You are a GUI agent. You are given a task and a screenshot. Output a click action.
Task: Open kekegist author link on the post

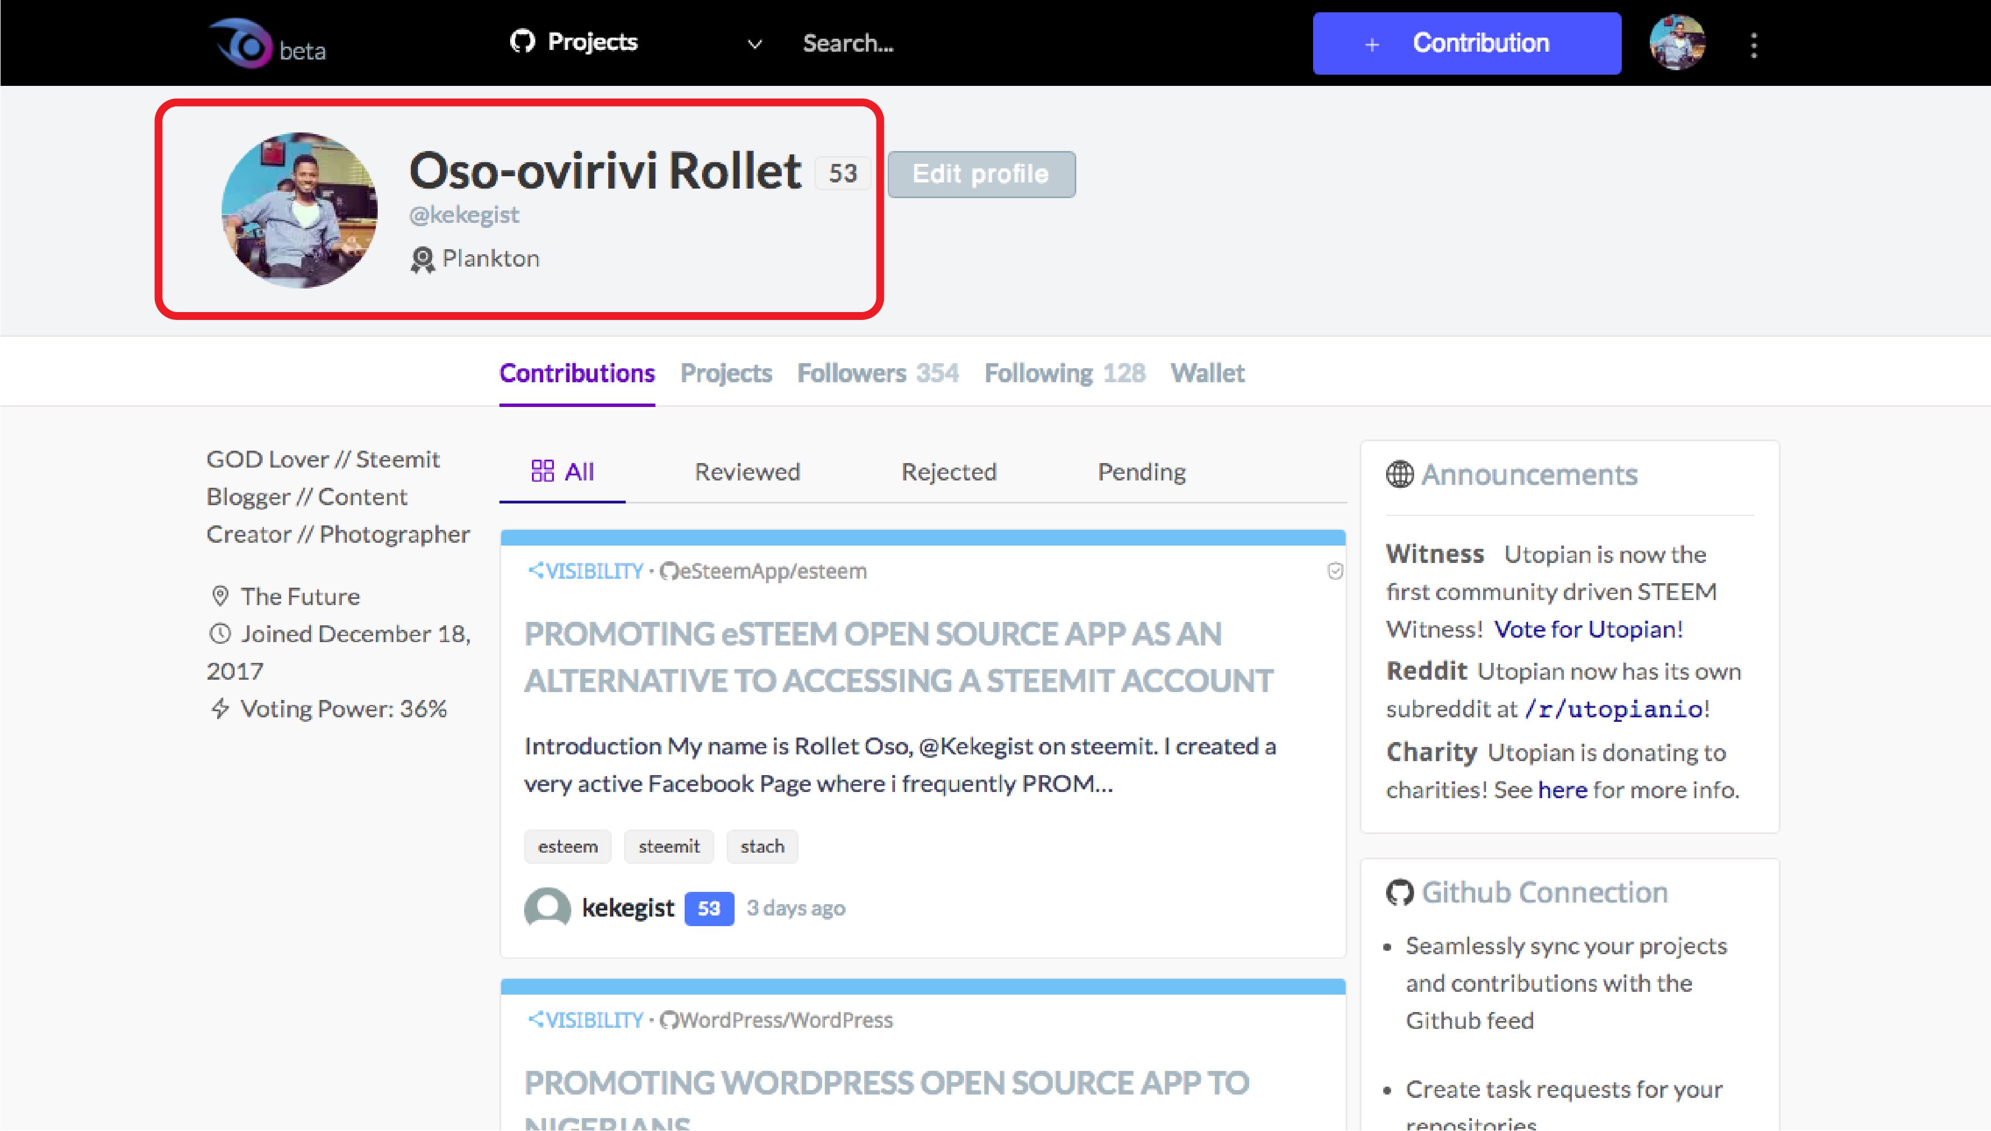click(x=628, y=907)
